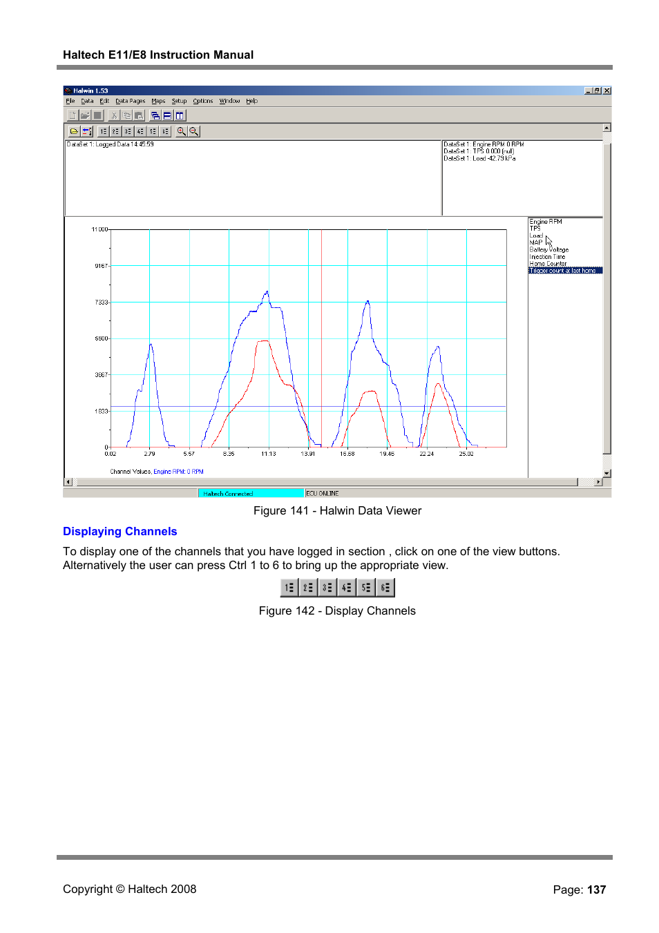Click the ECU ONLINE status text
The height and width of the screenshot is (933, 659).
[x=323, y=493]
